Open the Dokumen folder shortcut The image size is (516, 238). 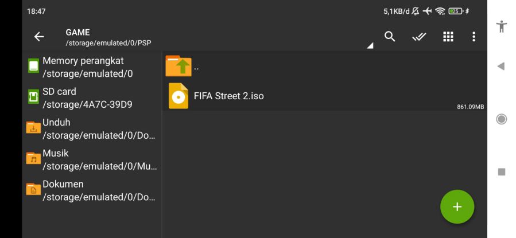(92, 190)
